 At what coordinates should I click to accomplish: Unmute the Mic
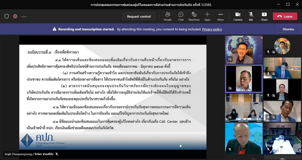251,16
